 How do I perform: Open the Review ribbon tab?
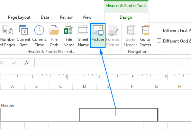[66, 17]
